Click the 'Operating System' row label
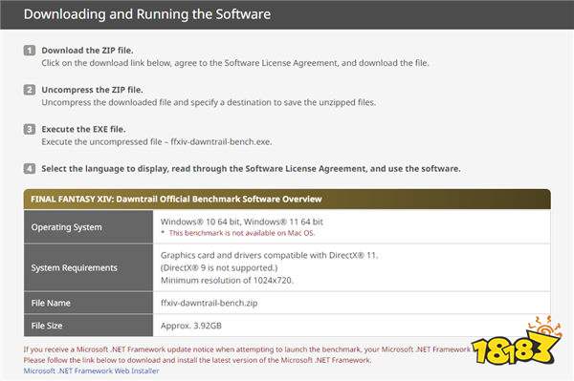Viewport: 574px width, 381px height. click(66, 227)
